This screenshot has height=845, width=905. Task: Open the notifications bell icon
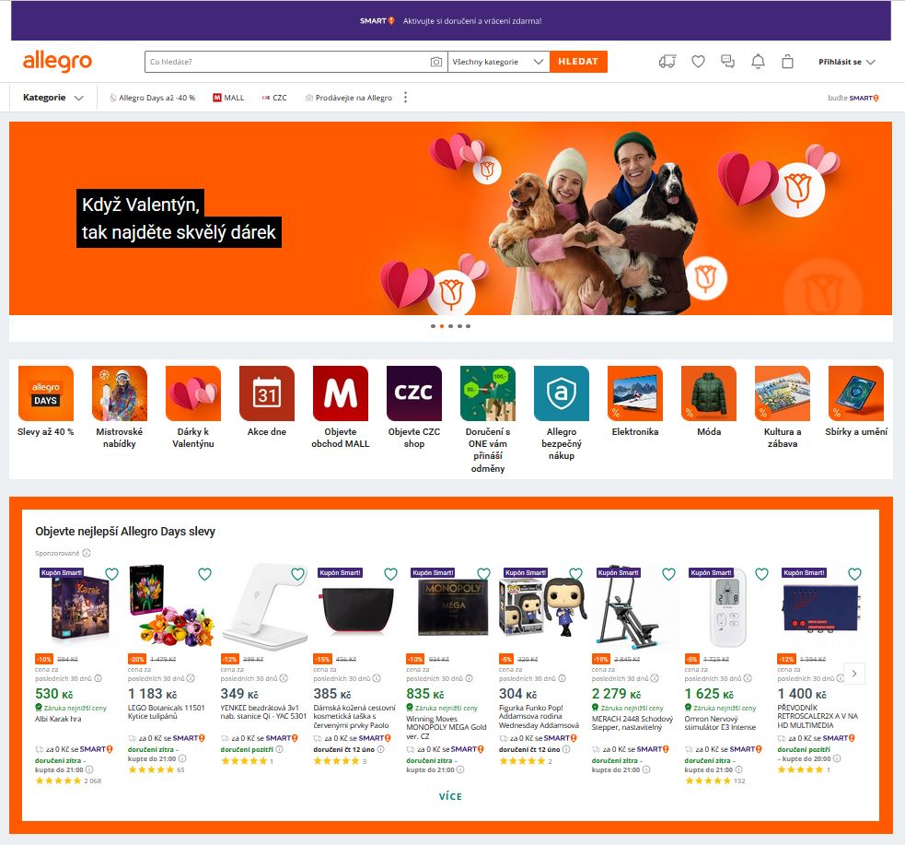coord(758,62)
